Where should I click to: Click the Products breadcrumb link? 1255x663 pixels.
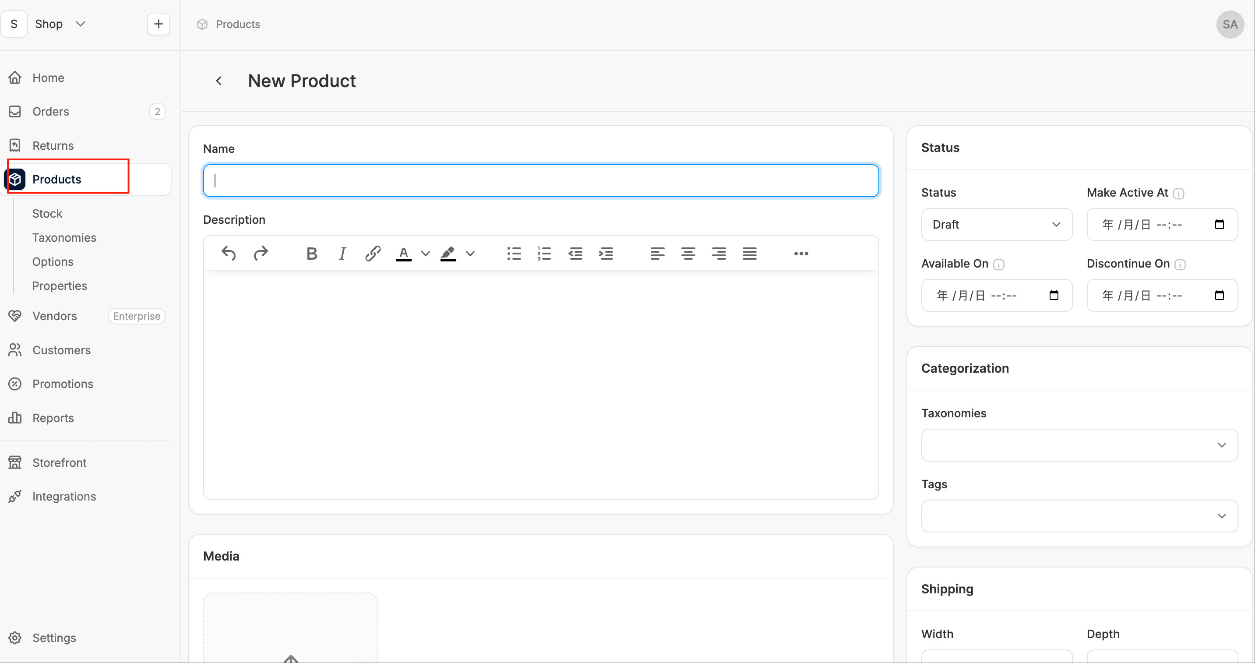238,25
